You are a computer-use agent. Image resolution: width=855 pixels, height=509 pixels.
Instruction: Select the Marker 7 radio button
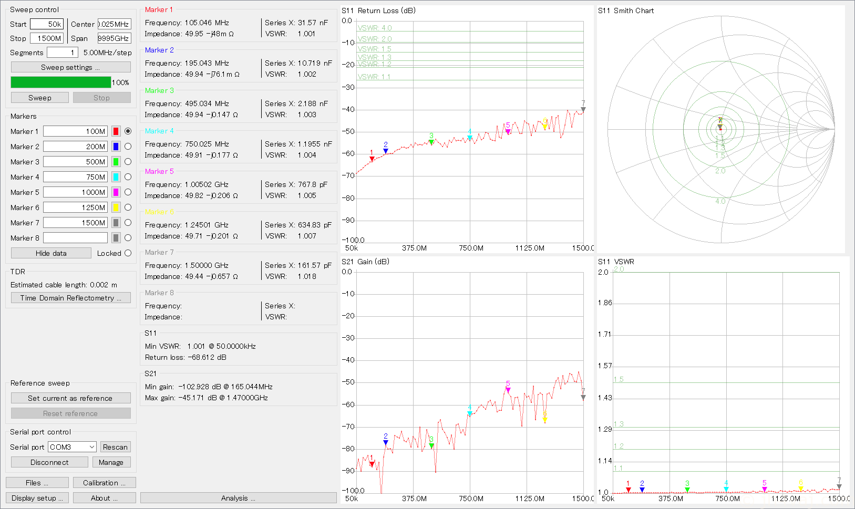pos(128,223)
